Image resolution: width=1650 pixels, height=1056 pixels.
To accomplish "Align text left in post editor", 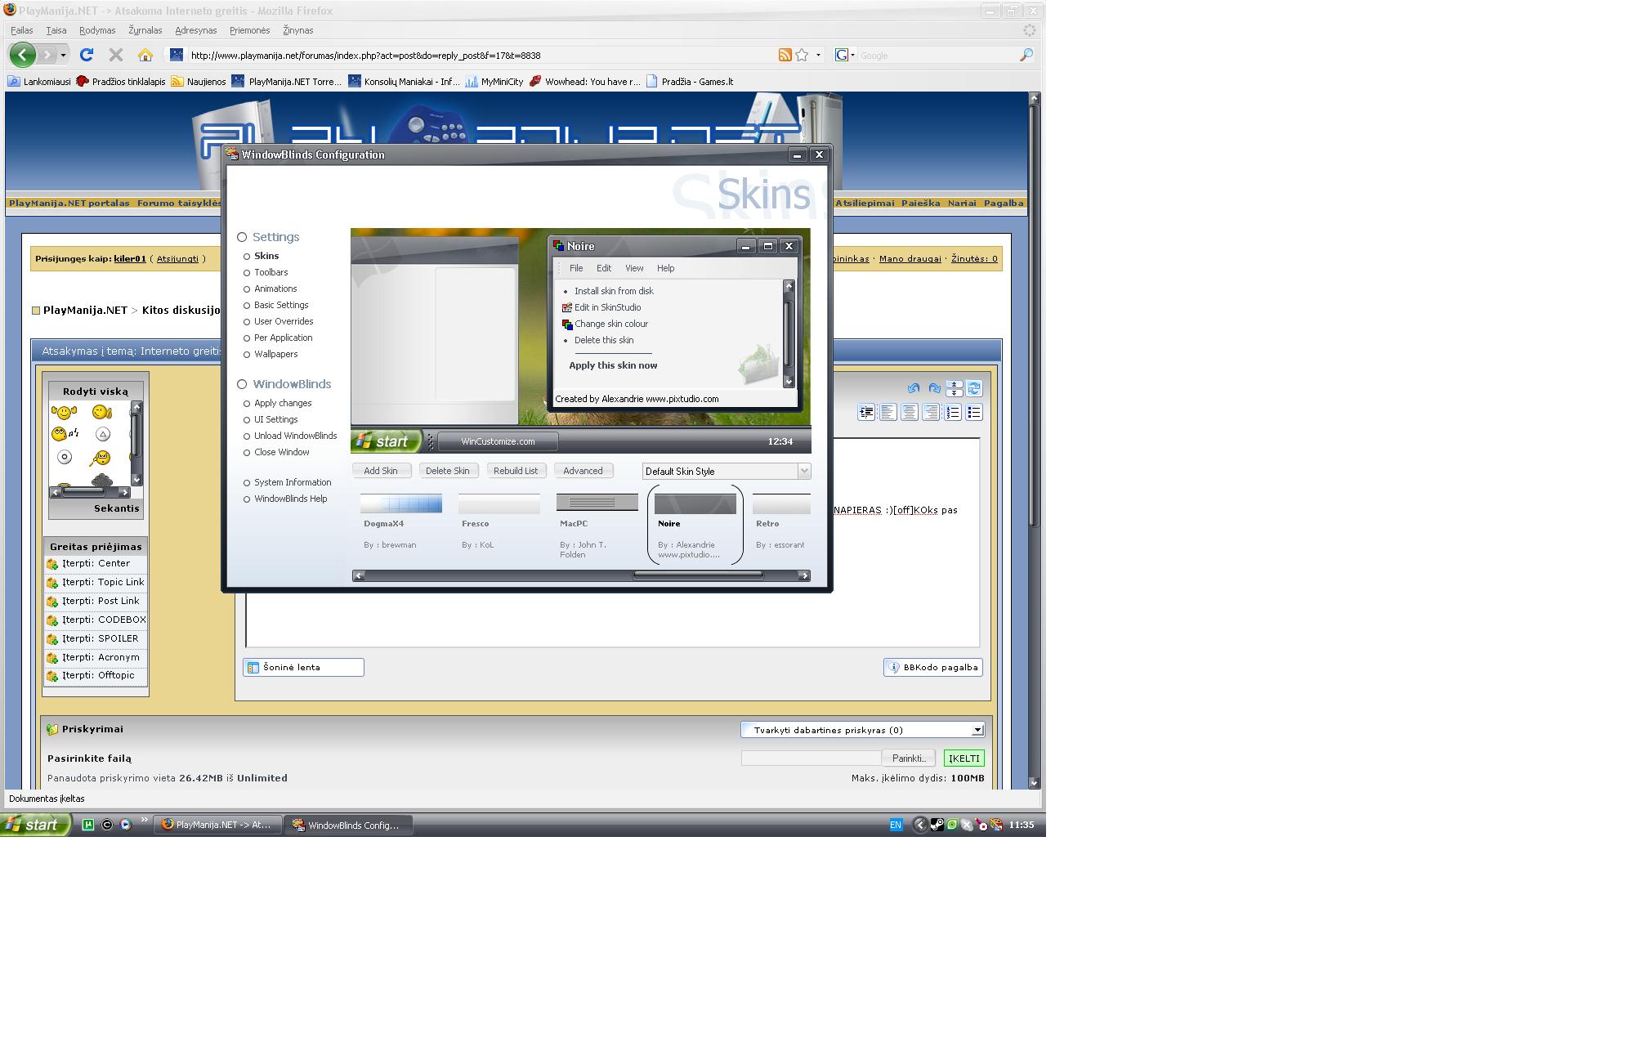I will click(x=888, y=413).
